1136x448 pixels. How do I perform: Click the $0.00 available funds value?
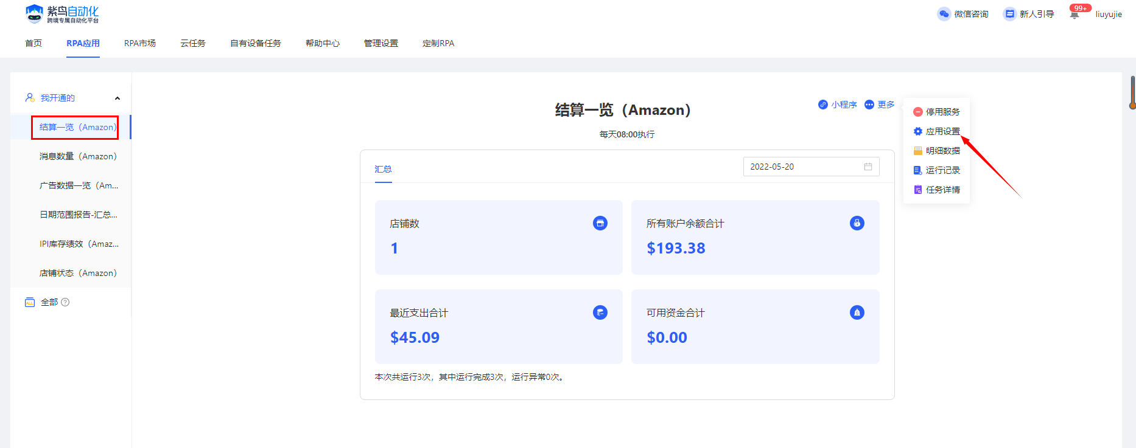667,337
